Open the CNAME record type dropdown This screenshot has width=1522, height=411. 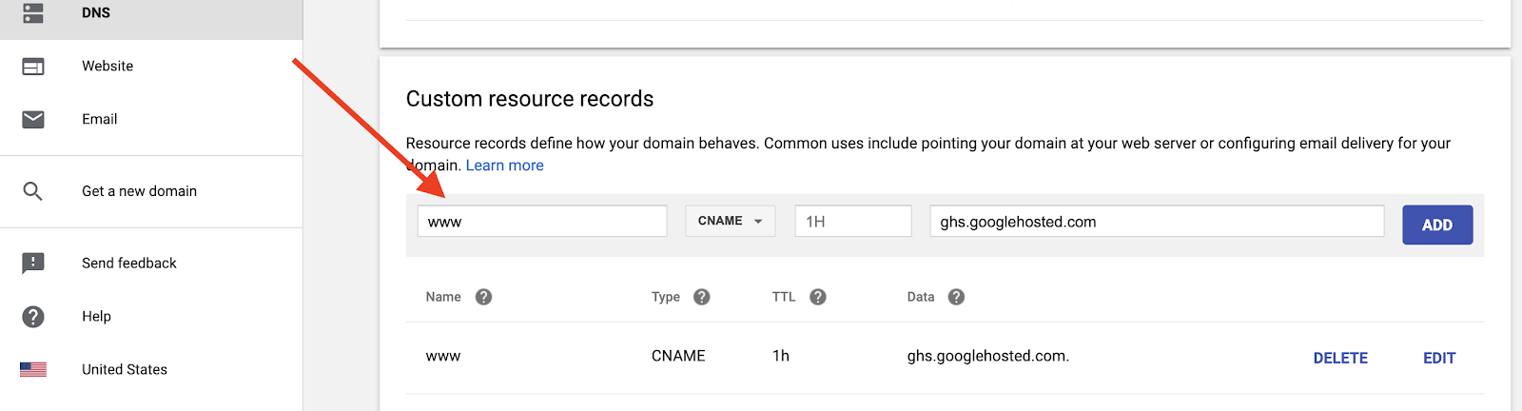tap(730, 221)
